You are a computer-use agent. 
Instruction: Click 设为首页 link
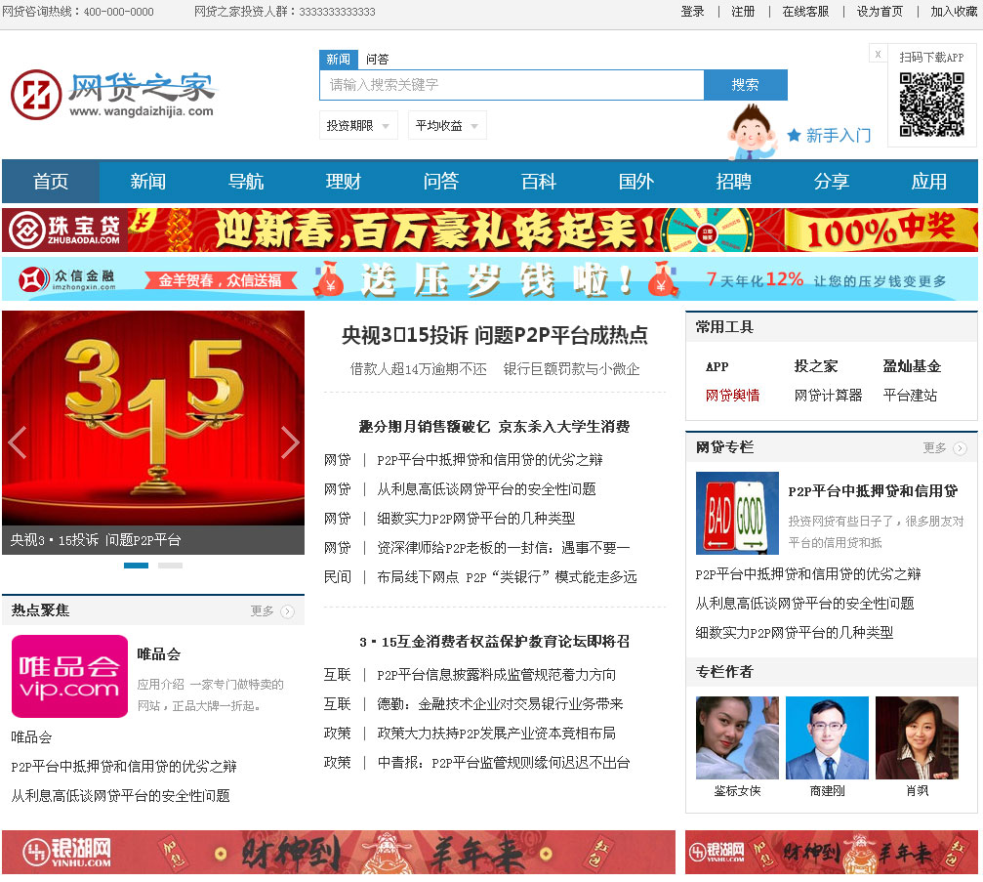881,12
